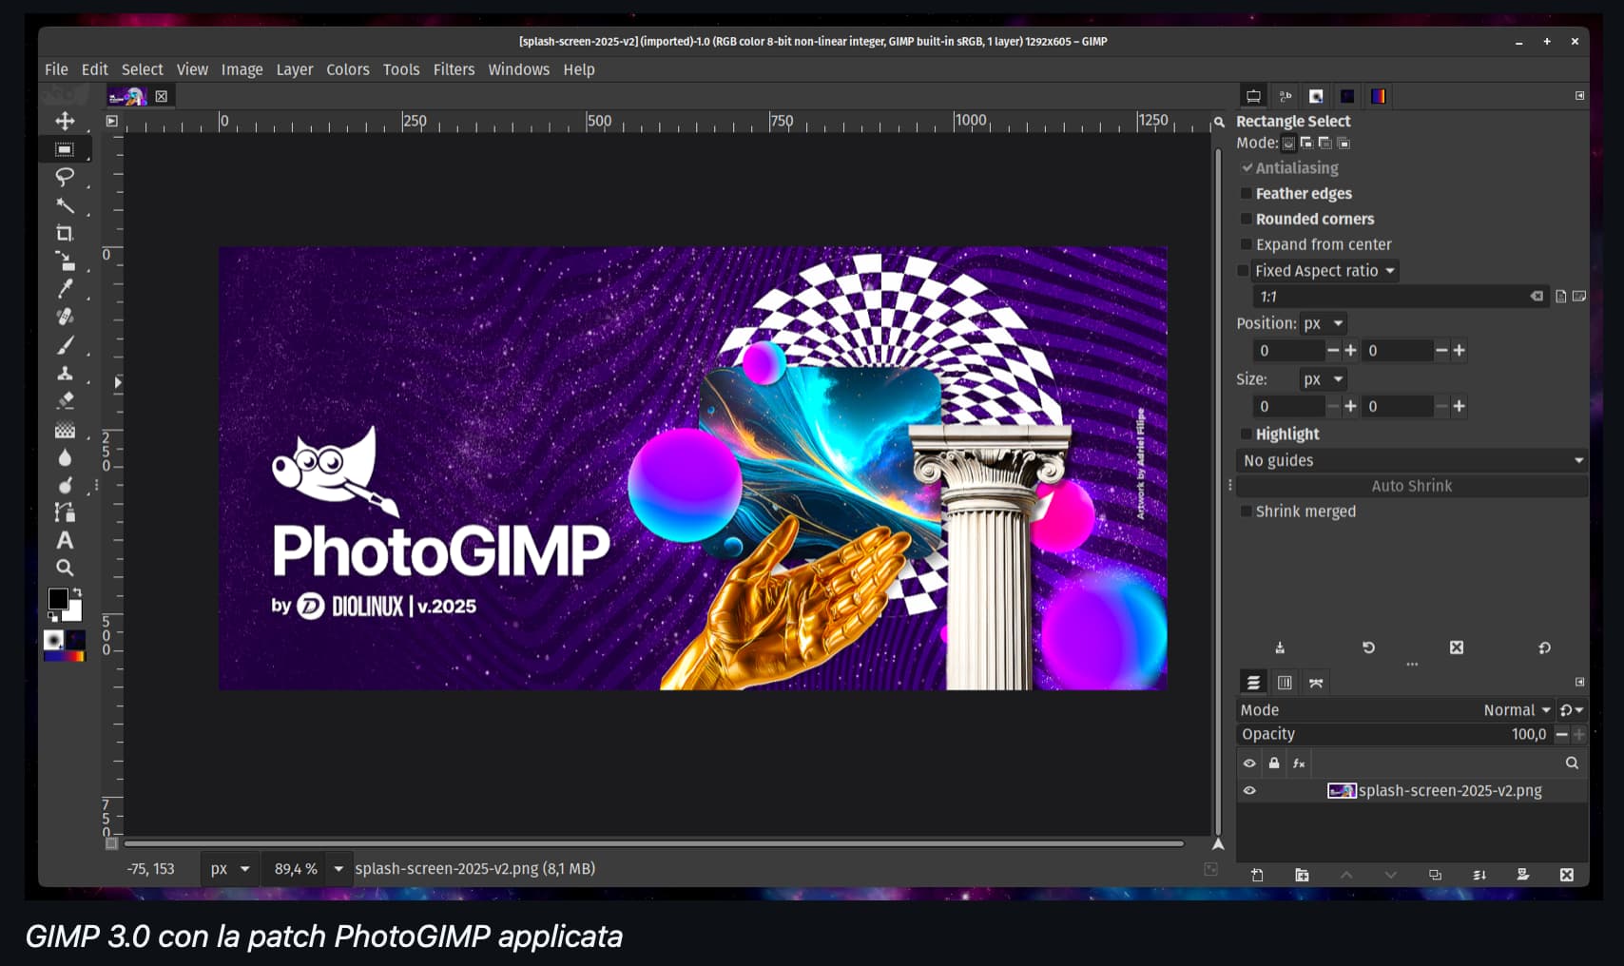Screen dimensions: 1624x966
Task: Turn on Rounded corners option
Action: pyautogui.click(x=1247, y=220)
